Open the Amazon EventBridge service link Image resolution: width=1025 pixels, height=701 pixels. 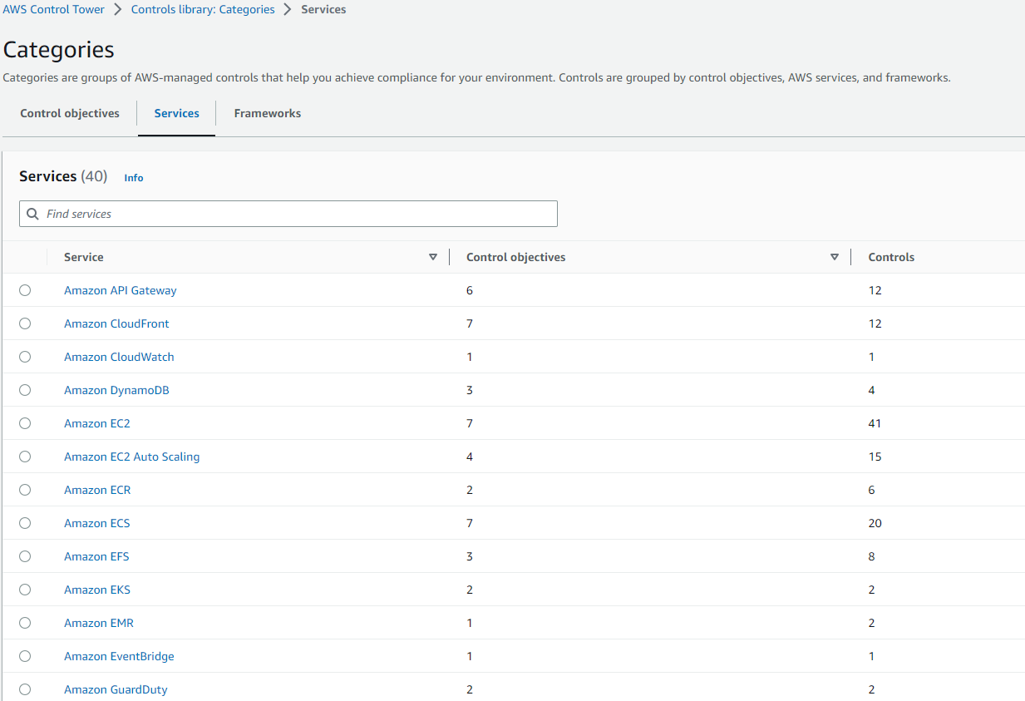tap(119, 656)
